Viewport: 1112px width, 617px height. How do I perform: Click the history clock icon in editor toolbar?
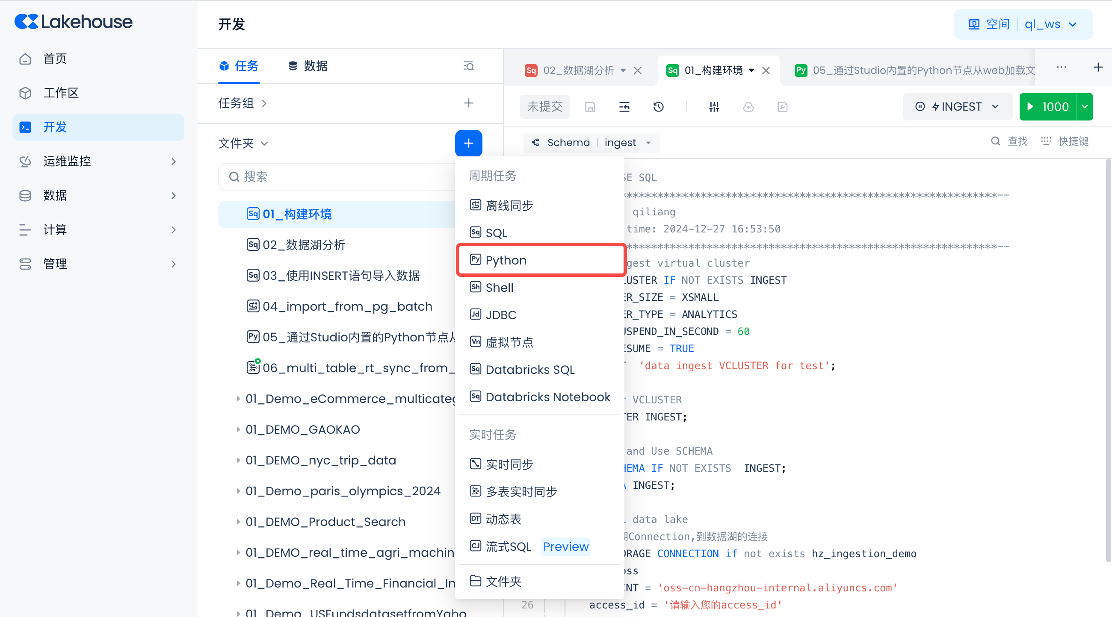(658, 106)
